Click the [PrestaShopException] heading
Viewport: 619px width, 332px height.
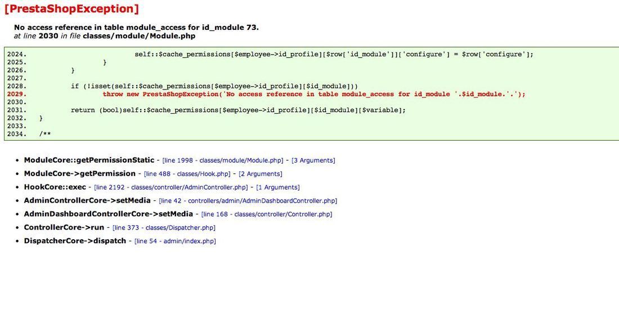click(x=72, y=8)
